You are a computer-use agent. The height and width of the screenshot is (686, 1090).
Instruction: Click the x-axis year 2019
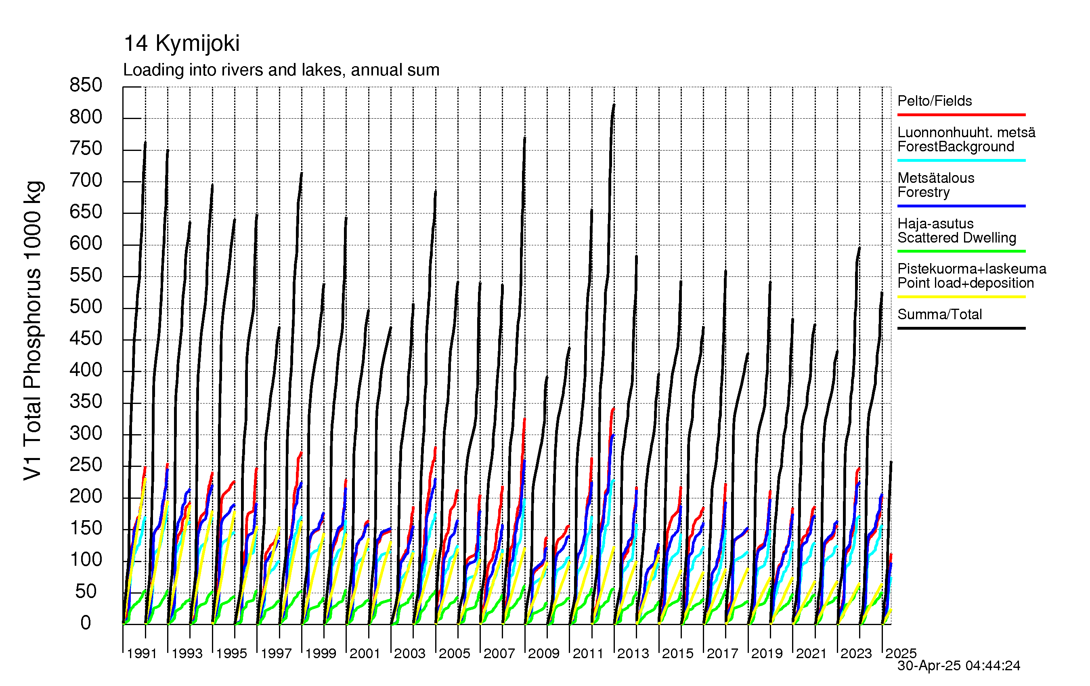[767, 653]
